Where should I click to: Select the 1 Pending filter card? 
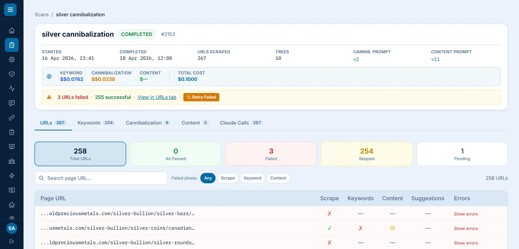(462, 154)
